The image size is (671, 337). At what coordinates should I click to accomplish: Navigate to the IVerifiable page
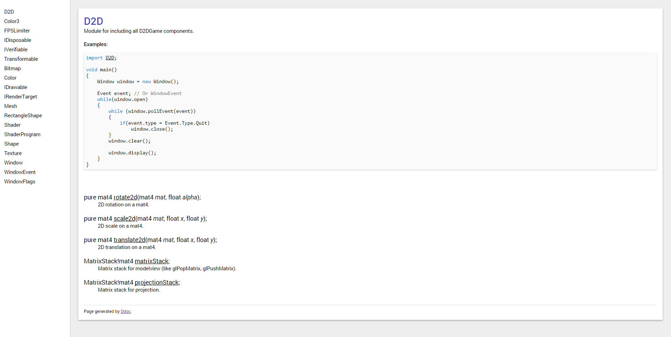[16, 50]
